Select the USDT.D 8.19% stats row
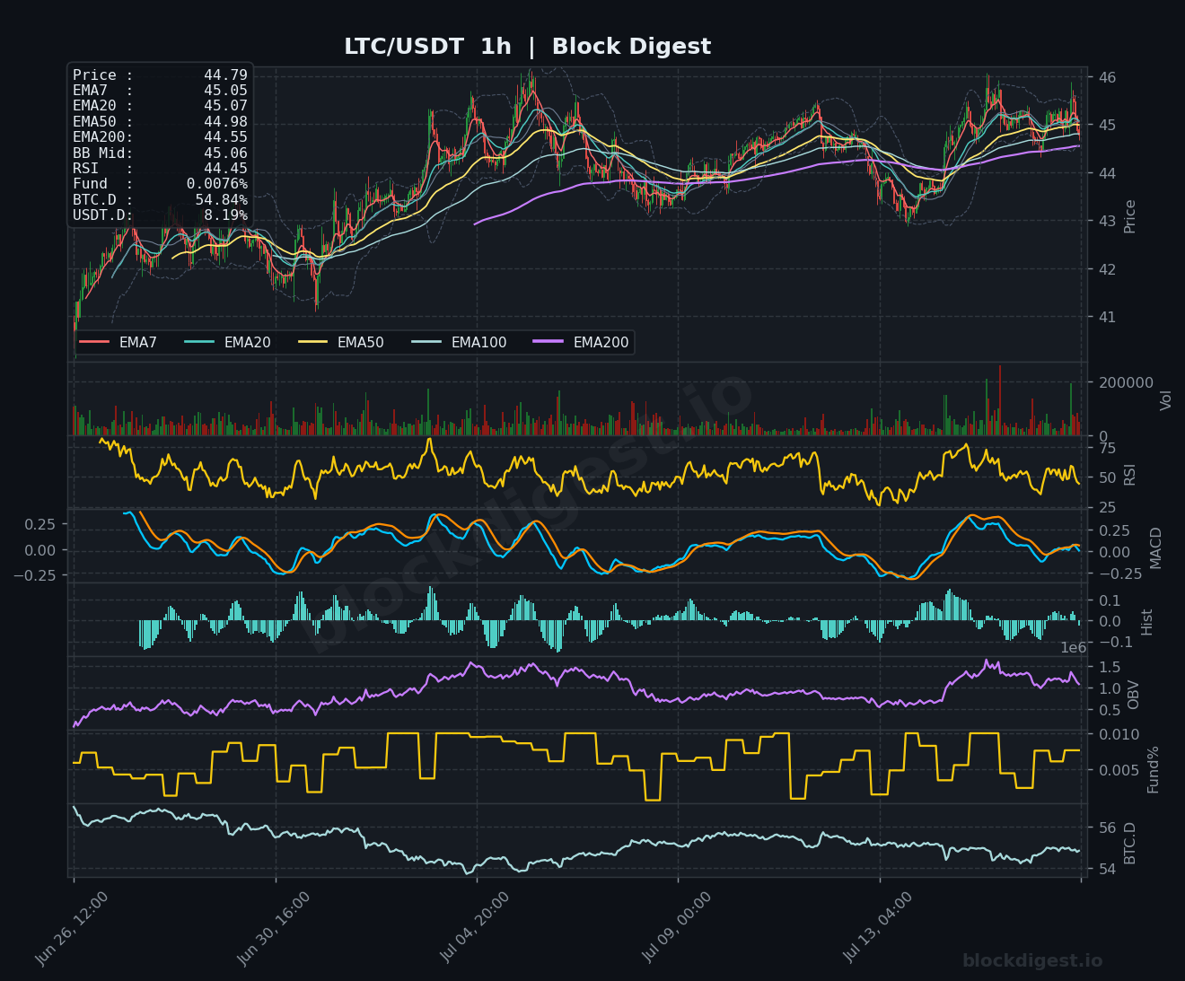Image resolution: width=1185 pixels, height=981 pixels. click(160, 215)
